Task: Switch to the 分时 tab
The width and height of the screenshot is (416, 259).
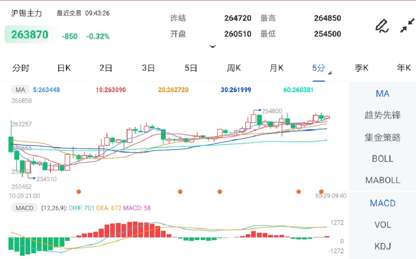Action: pos(21,68)
